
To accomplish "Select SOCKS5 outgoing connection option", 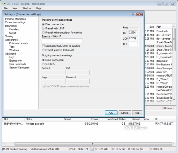I will [x=43, y=64].
